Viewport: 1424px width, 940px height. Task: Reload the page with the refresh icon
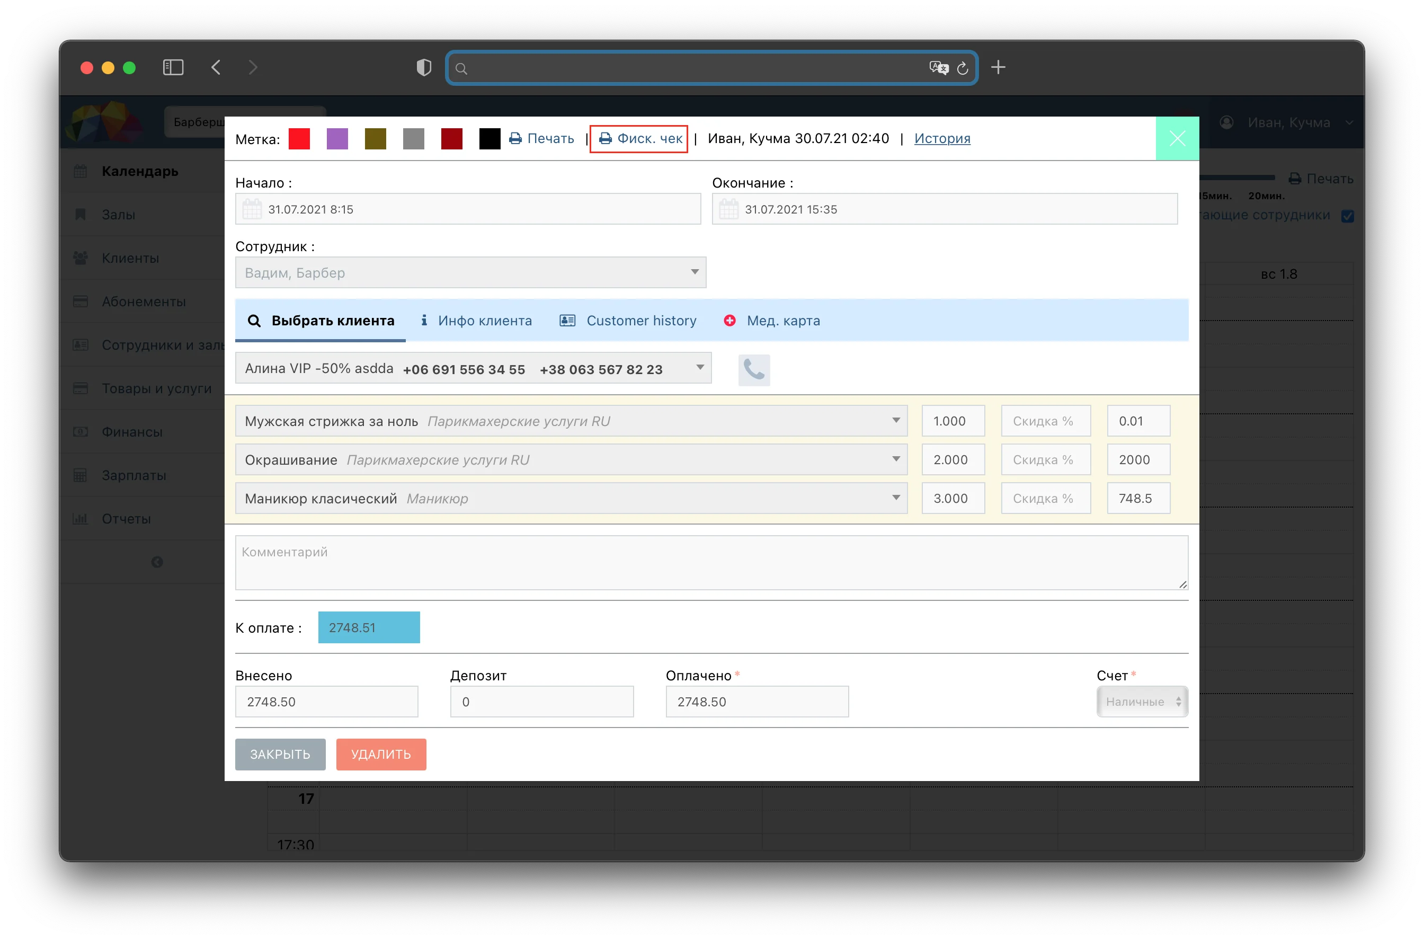(963, 68)
